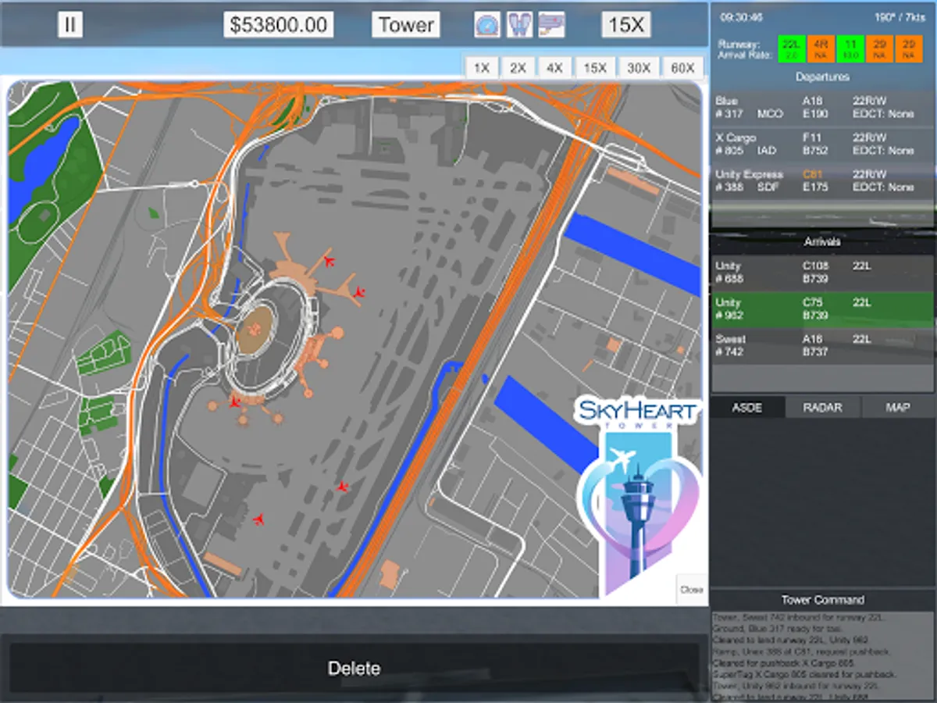Viewport: 937px width, 703px height.
Task: Click the Arrivals panel header
Action: (x=822, y=242)
